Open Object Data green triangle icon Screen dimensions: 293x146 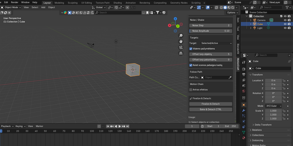244,132
